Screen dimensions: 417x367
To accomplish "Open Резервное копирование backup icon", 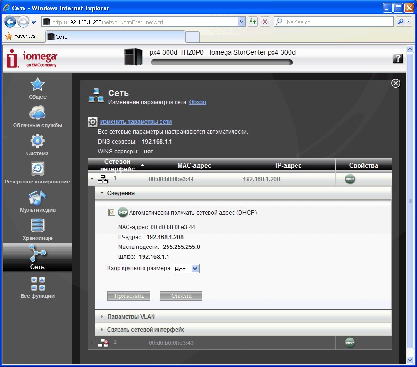I will pyautogui.click(x=37, y=169).
